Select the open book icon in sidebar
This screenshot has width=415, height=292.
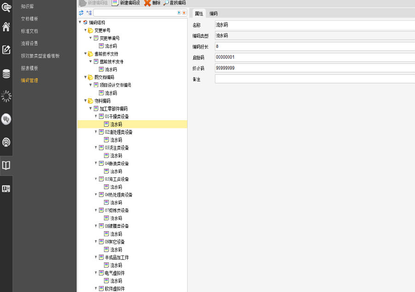point(6,165)
